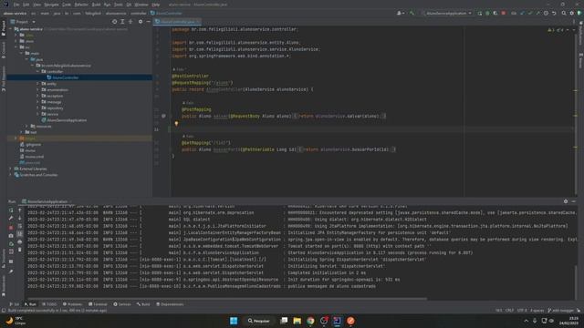Open Run panel gear settings
This screenshot has width=584, height=328.
[x=566, y=201]
